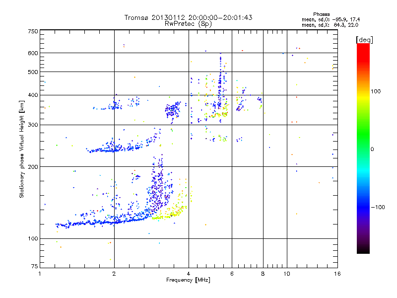This screenshot has height=298, width=397.
Task: Click the "100" tick label on height axis
Action: pos(33,238)
